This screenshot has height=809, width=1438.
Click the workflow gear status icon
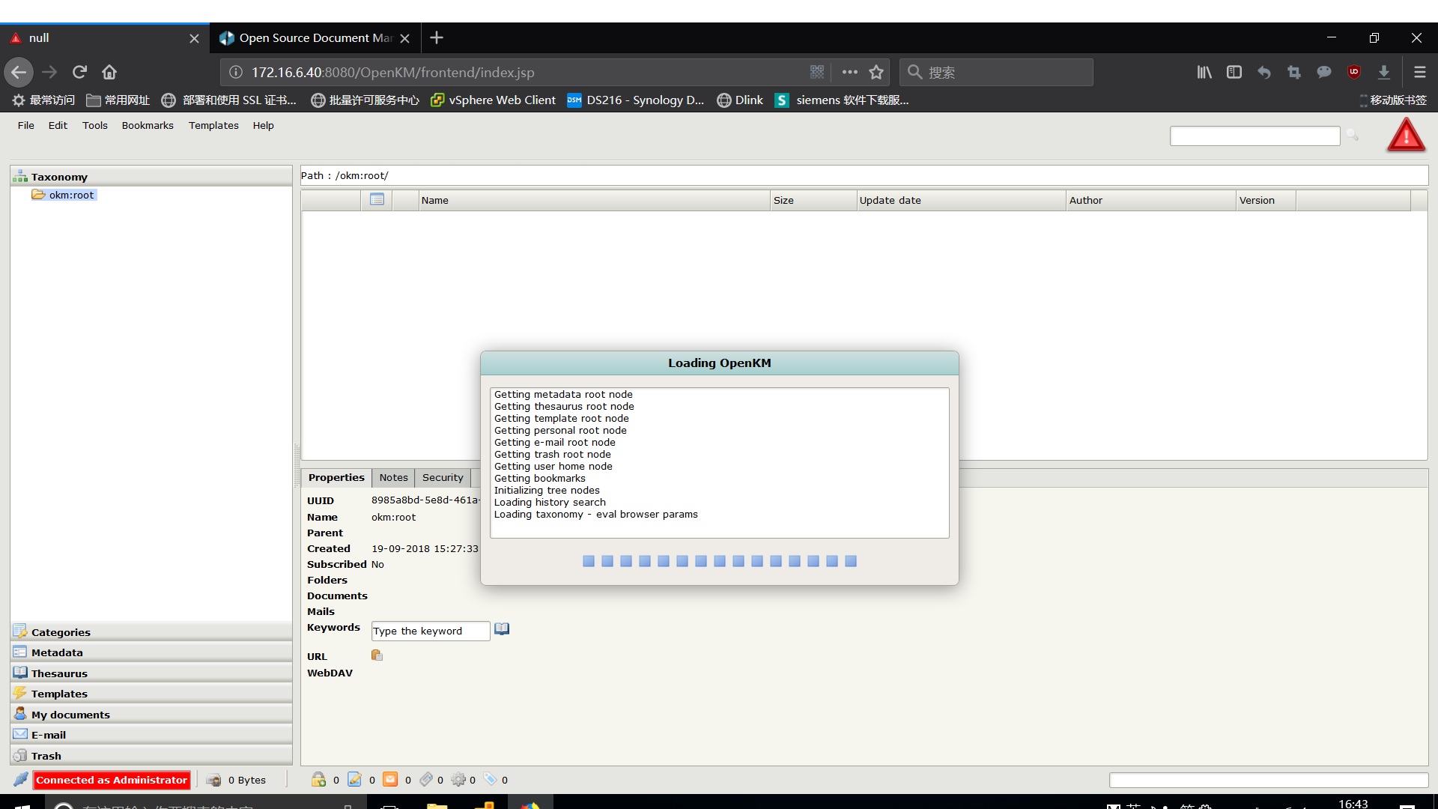pyautogui.click(x=458, y=780)
